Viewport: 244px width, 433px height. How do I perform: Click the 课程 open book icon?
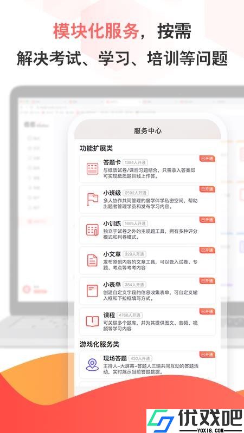[x=92, y=322]
